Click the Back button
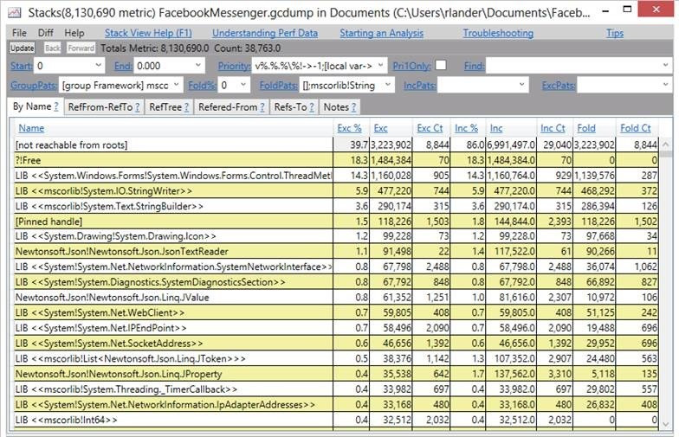The image size is (679, 437). coord(53,48)
